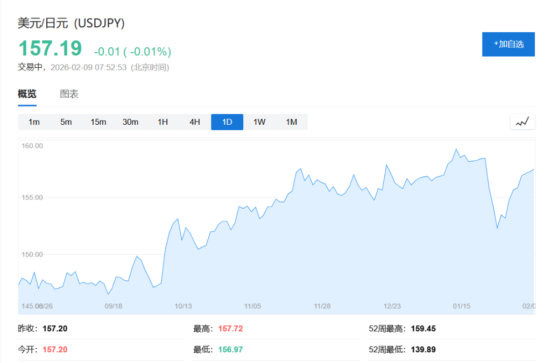Change the chart to 1W weekly view
Image resolution: width=551 pixels, height=363 pixels.
pos(259,122)
